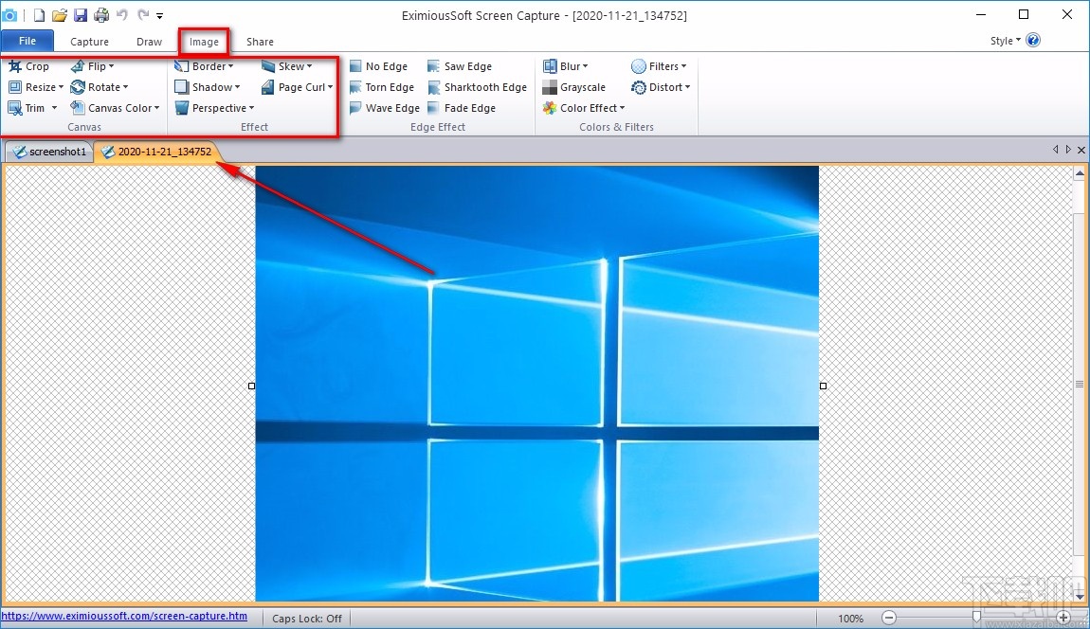This screenshot has width=1090, height=629.
Task: Open the quick access toolbar customize arrow
Action: [x=160, y=15]
